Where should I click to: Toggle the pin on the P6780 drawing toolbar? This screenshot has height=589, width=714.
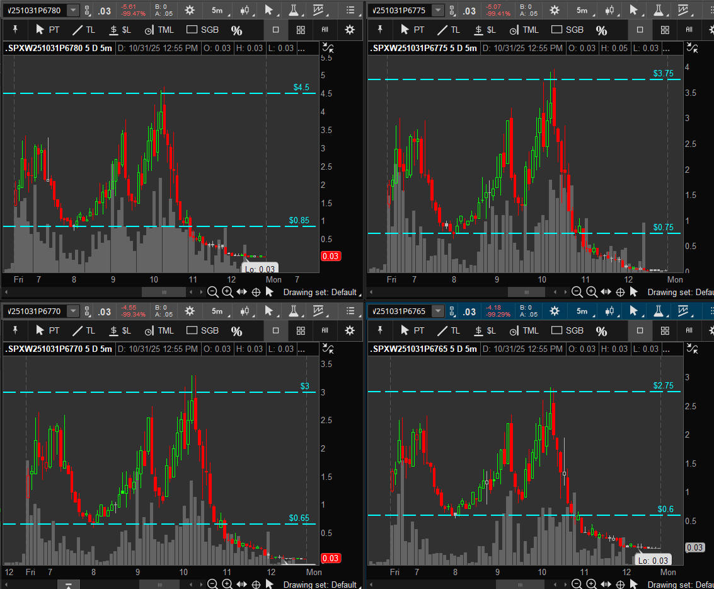click(x=15, y=30)
